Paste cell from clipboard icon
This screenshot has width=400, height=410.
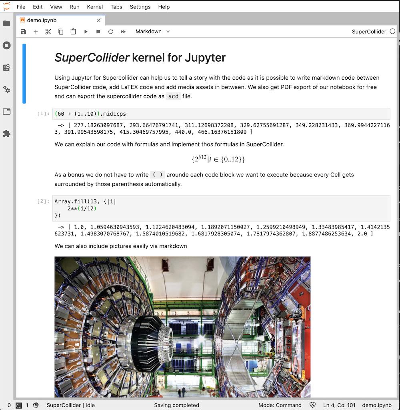point(73,32)
